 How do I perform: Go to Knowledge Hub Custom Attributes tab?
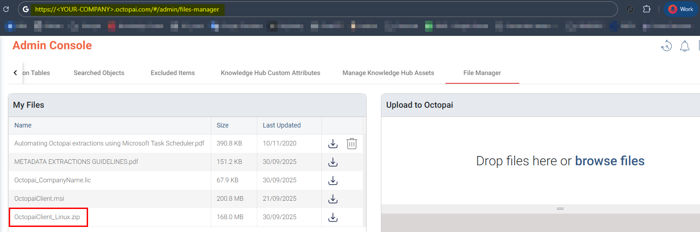(270, 73)
